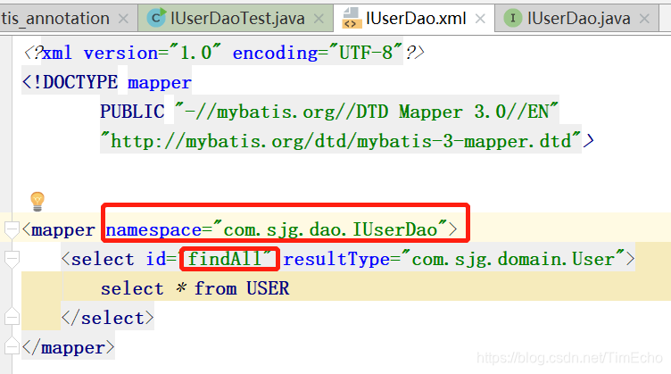Click the PUBLIC keyword
Screen dimensions: 671x374
tap(132, 112)
